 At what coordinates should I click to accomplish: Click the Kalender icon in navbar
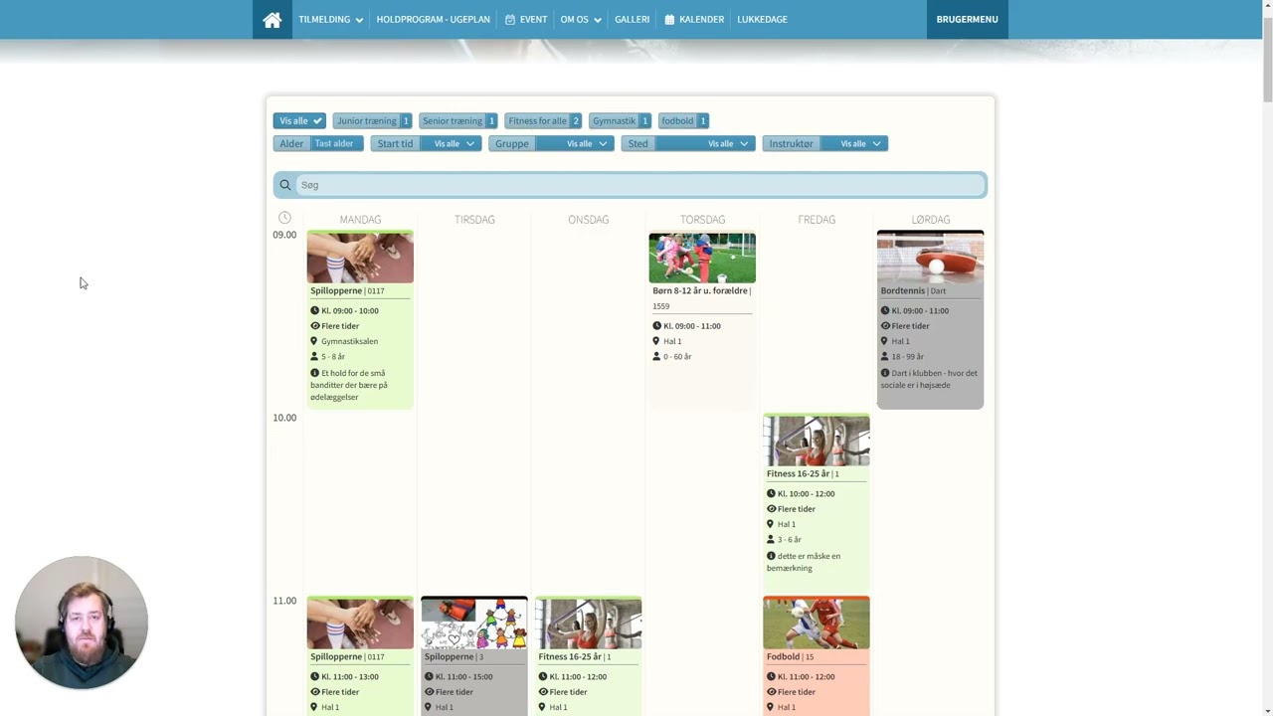[669, 20]
